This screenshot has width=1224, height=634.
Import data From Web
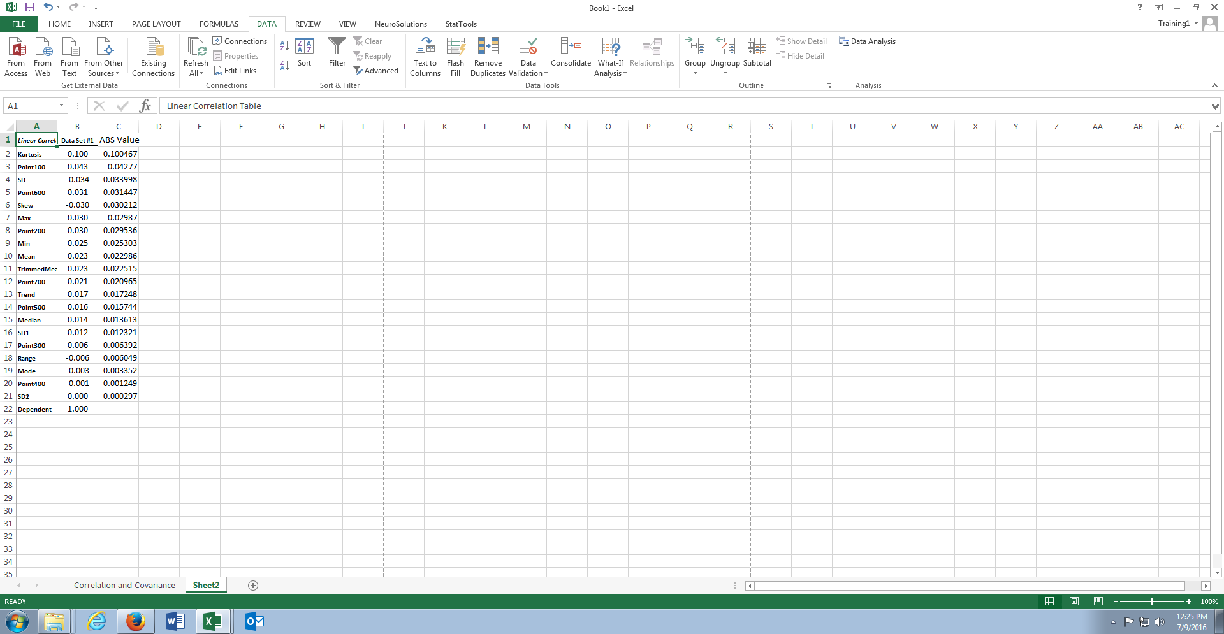coord(43,57)
